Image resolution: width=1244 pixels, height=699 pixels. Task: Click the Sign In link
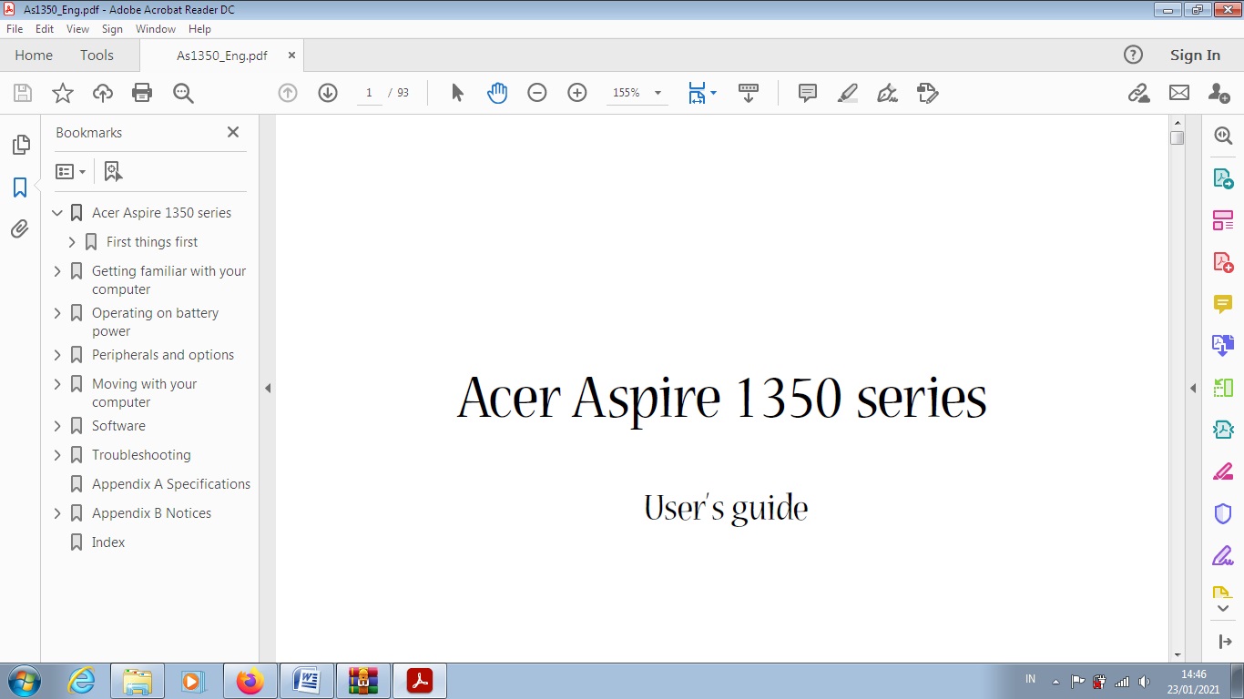(x=1195, y=56)
